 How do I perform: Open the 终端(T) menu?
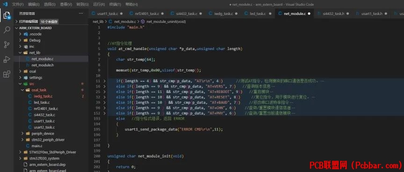tap(115, 4)
